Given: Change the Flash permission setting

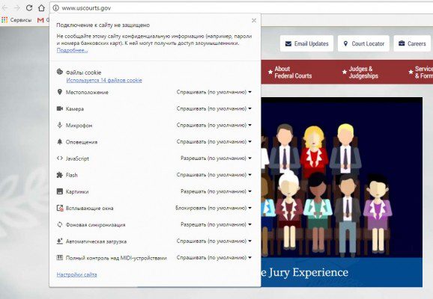Looking at the screenshot, I should [x=214, y=175].
